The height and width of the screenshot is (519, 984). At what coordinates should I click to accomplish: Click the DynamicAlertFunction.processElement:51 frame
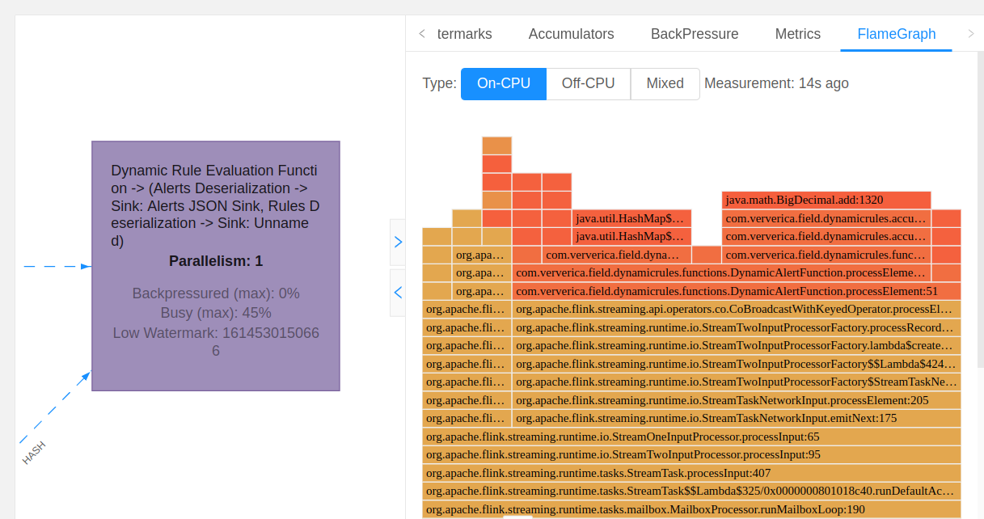[x=736, y=291]
